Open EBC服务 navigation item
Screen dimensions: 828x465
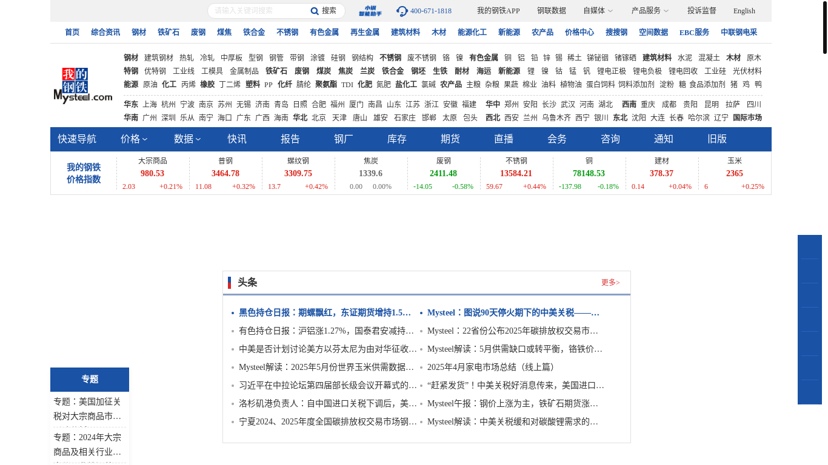coord(694,33)
